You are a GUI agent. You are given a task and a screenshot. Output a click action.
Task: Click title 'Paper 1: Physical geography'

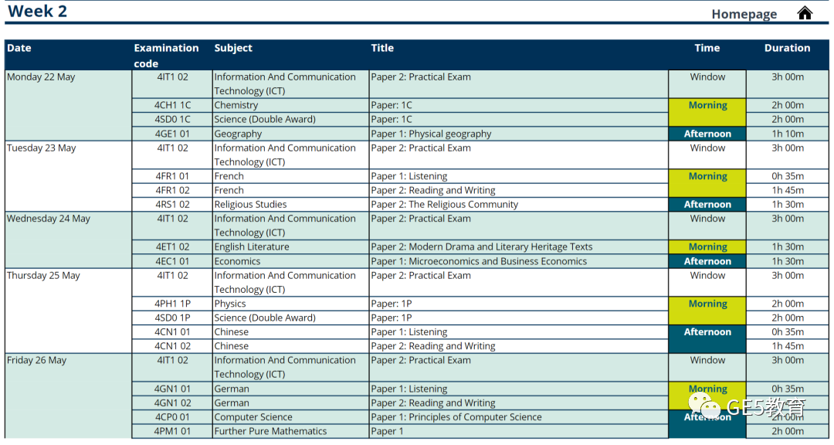point(432,134)
